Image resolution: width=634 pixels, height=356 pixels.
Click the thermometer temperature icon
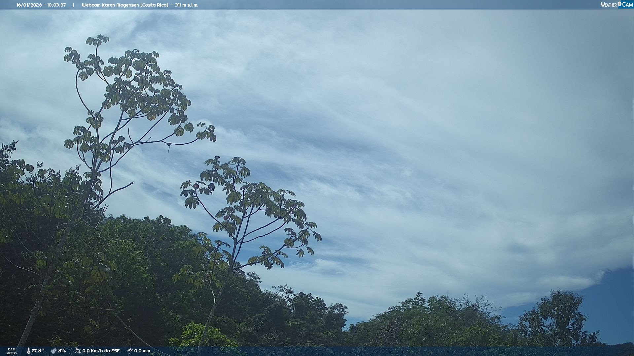[29, 351]
